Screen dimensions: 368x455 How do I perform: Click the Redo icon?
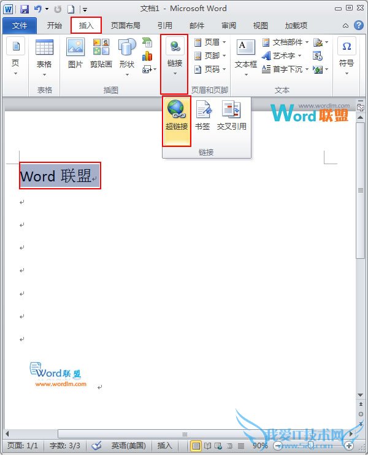click(x=58, y=9)
